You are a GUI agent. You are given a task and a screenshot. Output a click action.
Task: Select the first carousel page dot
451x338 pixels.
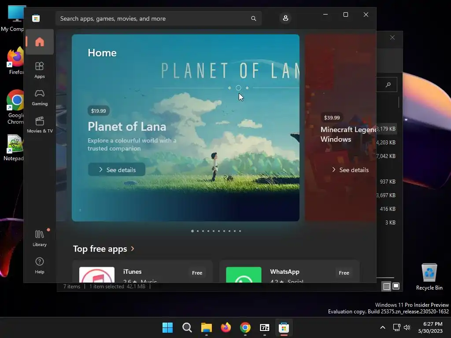click(x=192, y=231)
